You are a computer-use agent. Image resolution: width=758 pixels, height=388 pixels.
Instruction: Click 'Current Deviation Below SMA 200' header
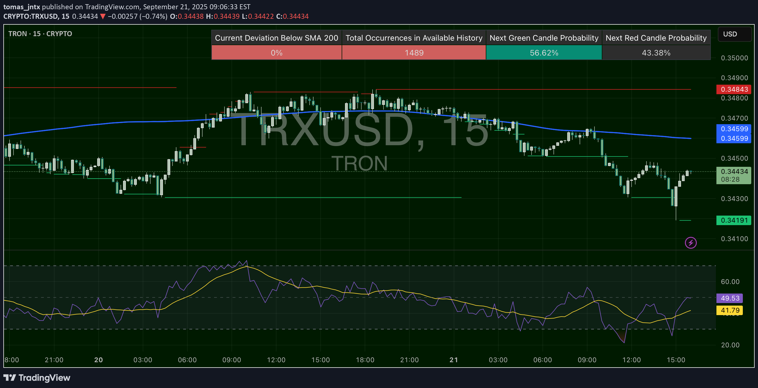(x=276, y=38)
